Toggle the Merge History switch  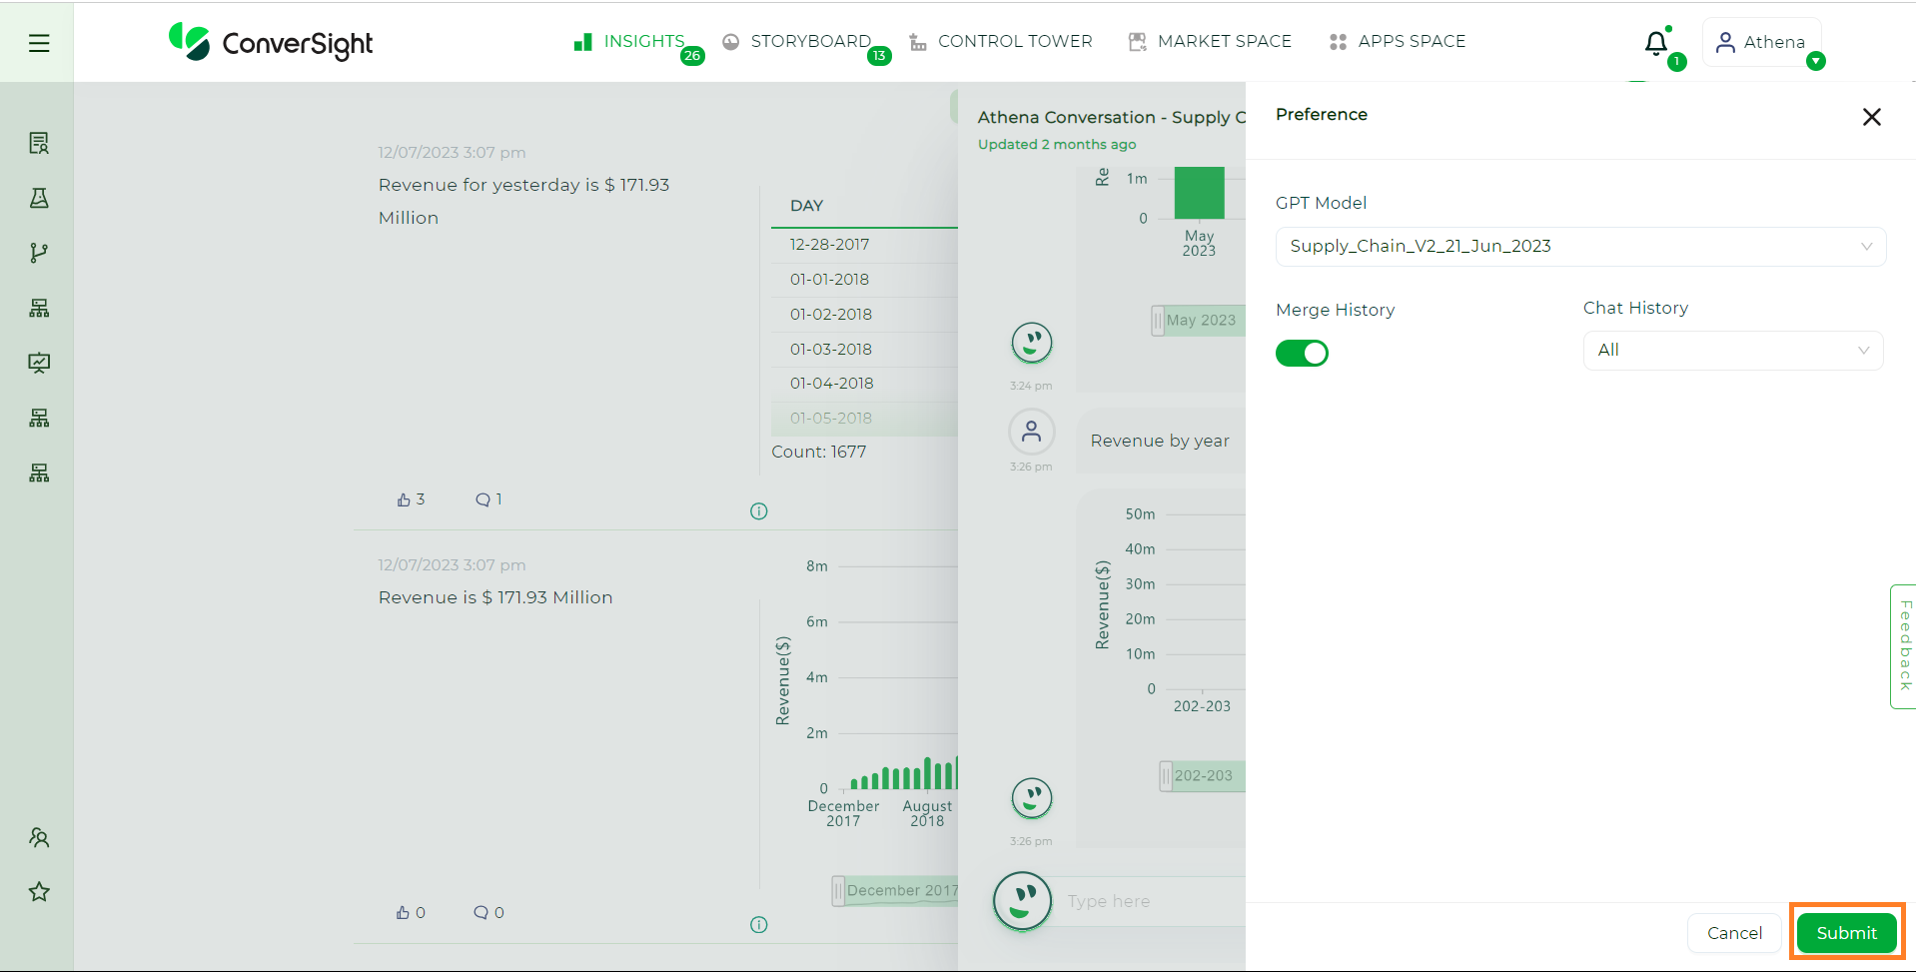[x=1302, y=354]
